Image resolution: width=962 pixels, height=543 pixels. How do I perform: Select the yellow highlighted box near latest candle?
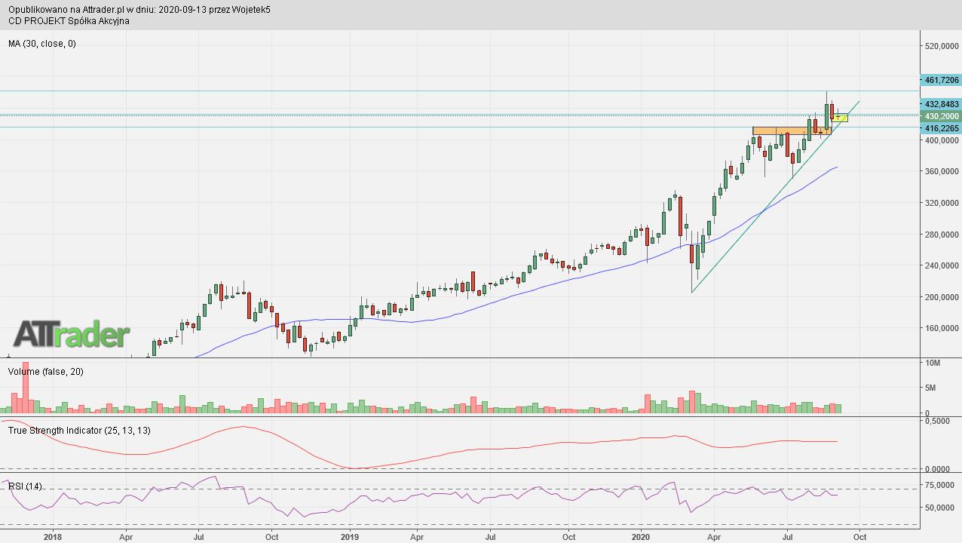(840, 118)
